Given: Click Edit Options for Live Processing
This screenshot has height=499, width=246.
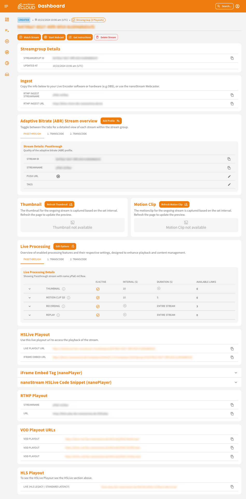Looking at the screenshot, I should tap(65, 246).
